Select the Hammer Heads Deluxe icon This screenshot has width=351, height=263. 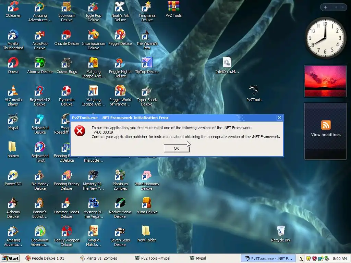click(x=66, y=208)
